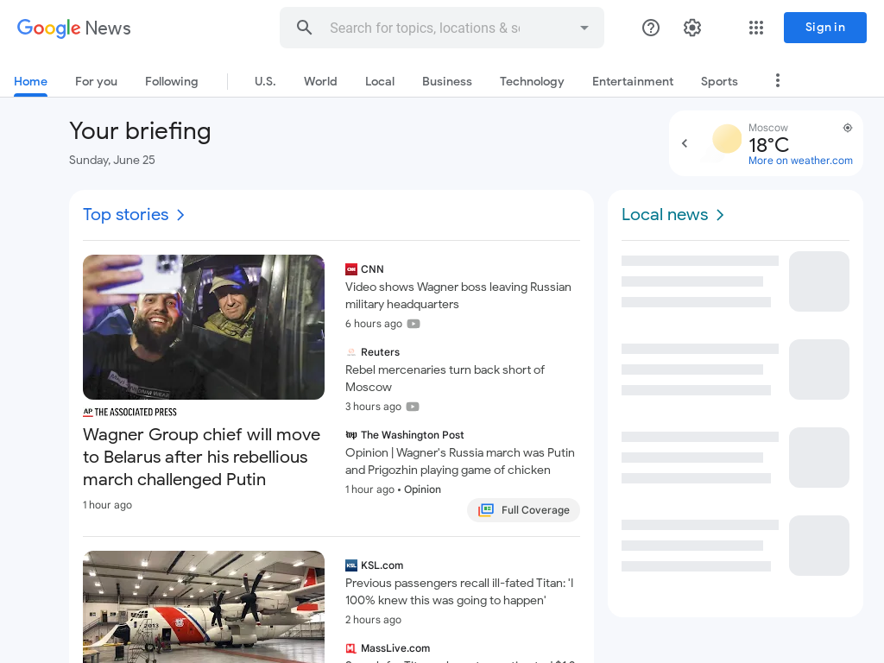The image size is (884, 663).
Task: Open the Business section tab
Action: (447, 81)
